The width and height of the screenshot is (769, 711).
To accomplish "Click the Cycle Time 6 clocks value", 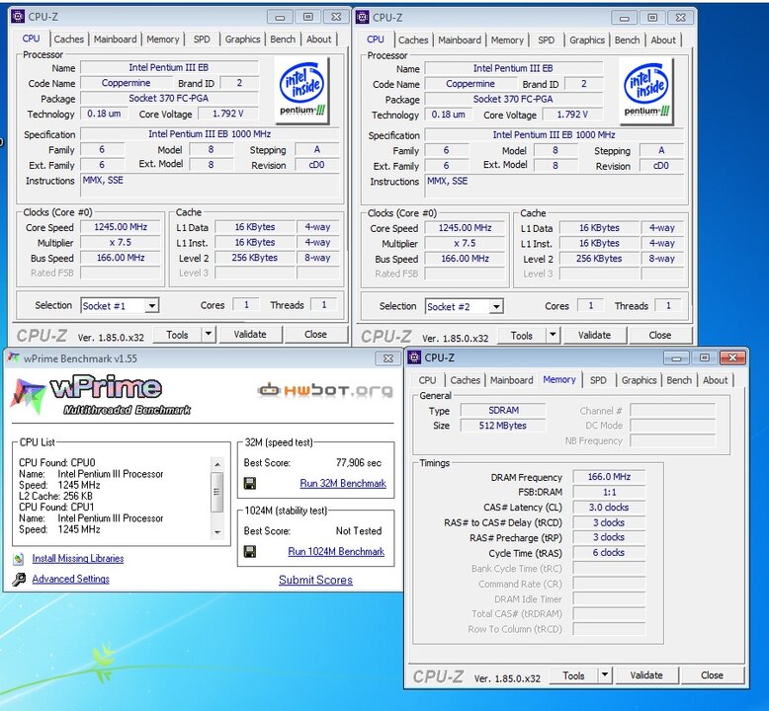I will click(609, 553).
